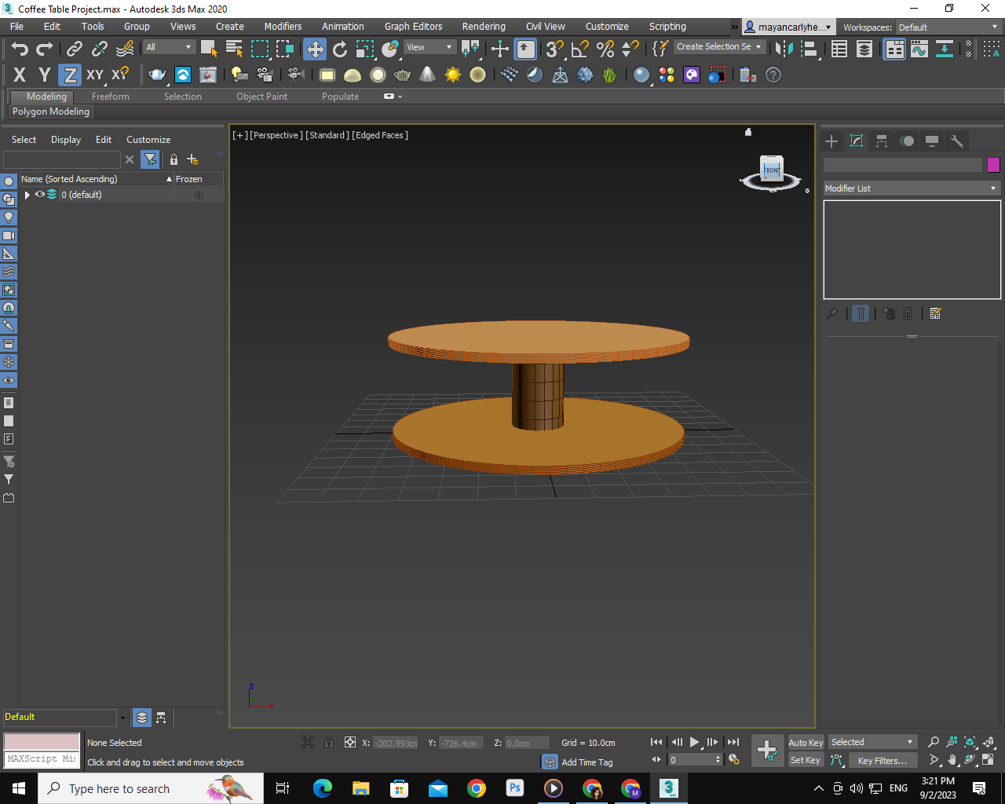Open the Modify tab of the command panel

click(857, 141)
